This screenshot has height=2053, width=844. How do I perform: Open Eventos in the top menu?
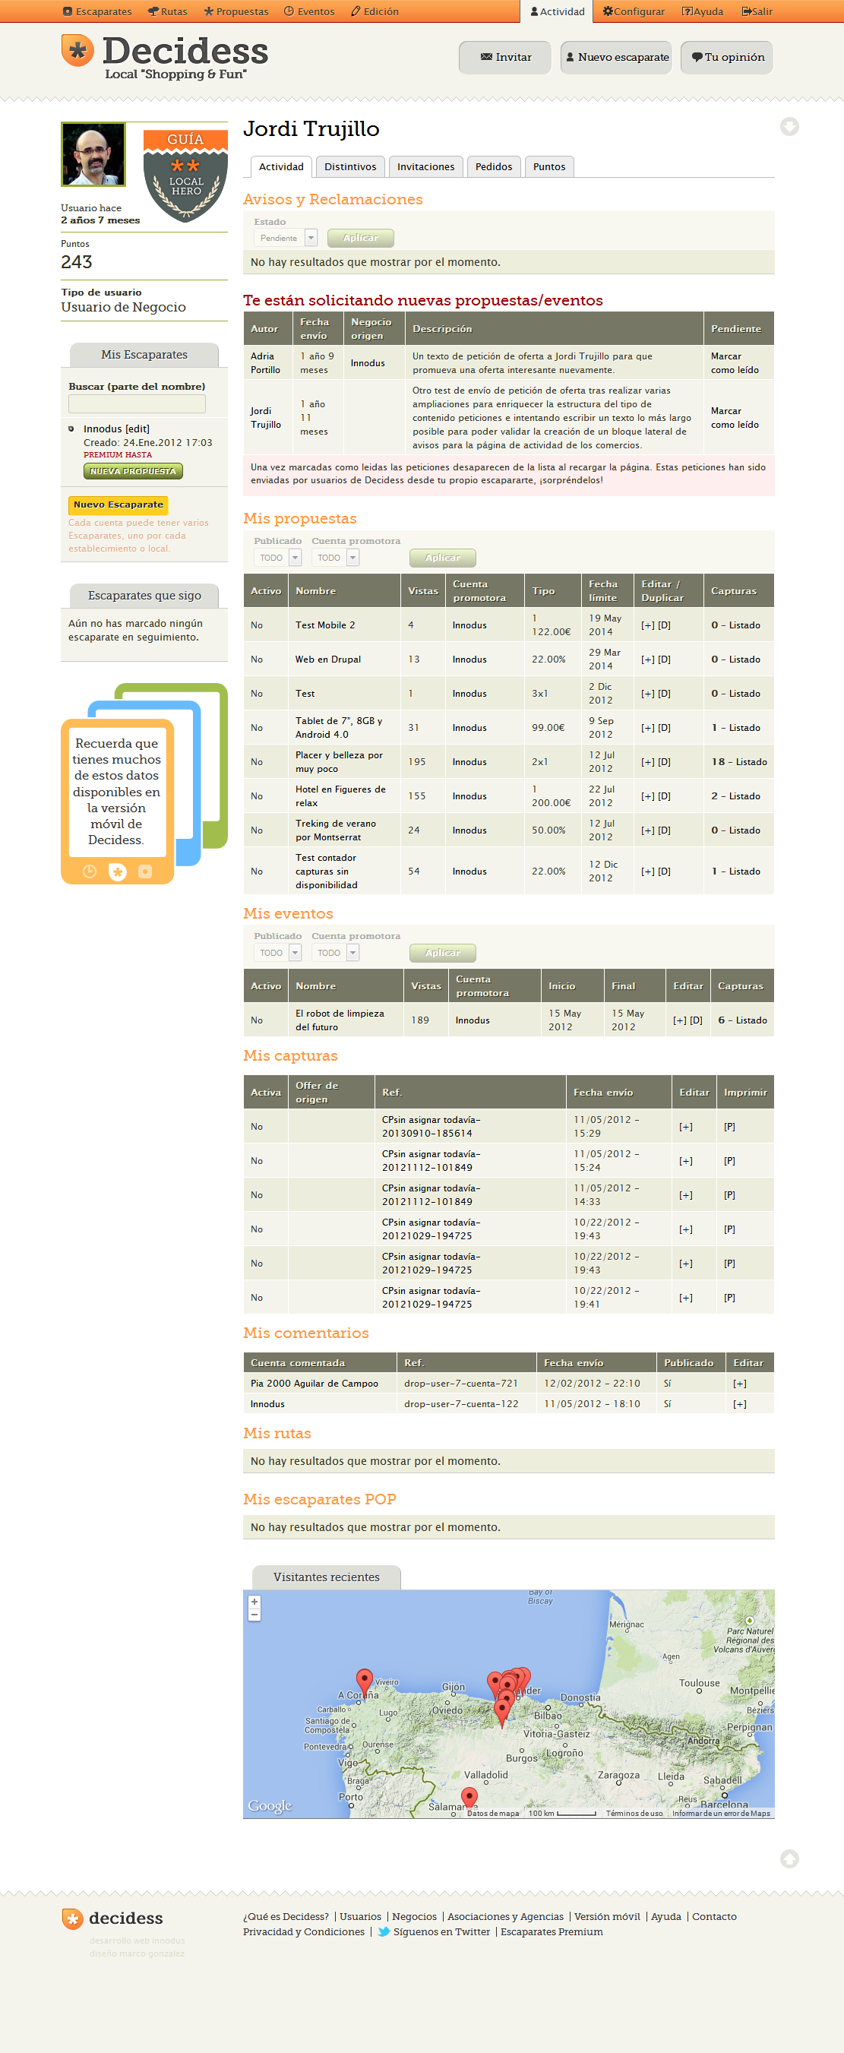tap(309, 12)
